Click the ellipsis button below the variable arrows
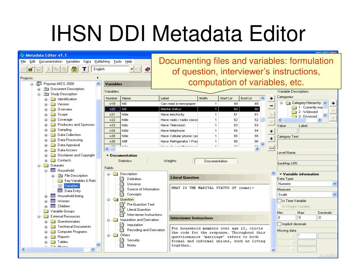This screenshot has width=356, height=267. click(271, 147)
